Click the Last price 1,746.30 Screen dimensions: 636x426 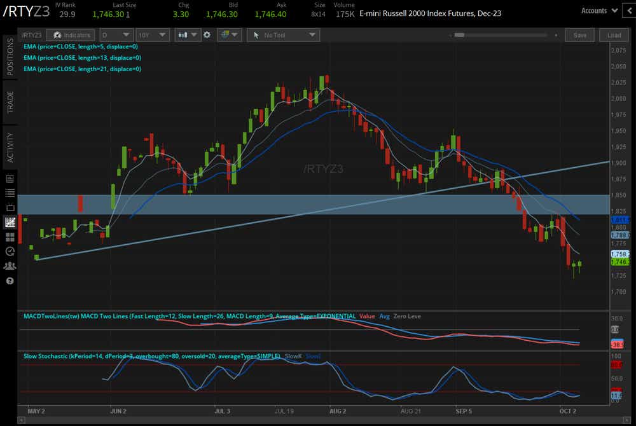tap(108, 14)
